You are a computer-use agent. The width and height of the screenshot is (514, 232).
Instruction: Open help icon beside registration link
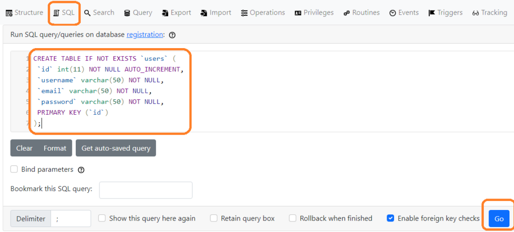click(172, 35)
